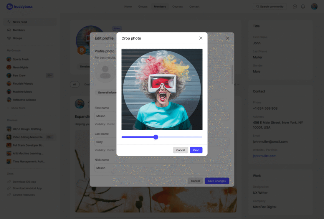This screenshot has height=219, width=324.
Task: Go to Courses in top navigation
Action: pyautogui.click(x=177, y=6)
